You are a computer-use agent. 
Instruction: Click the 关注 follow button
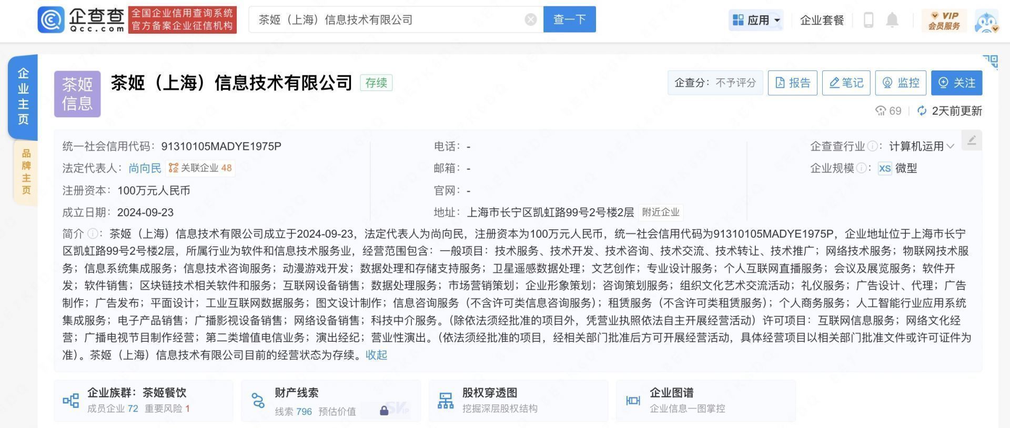[x=956, y=83]
